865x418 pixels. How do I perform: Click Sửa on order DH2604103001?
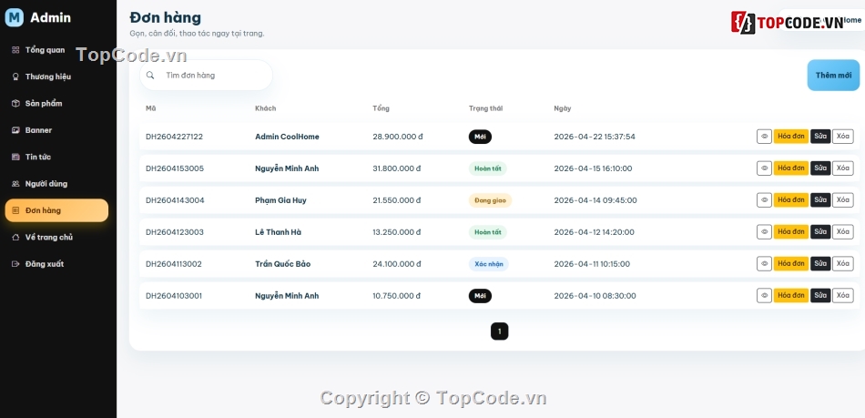coord(820,296)
